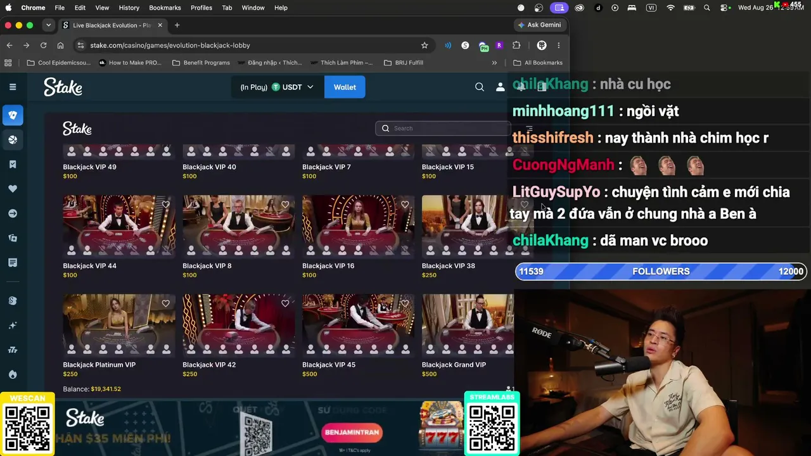Click the Stake lobby search field
This screenshot has height=456, width=811.
coord(444,128)
